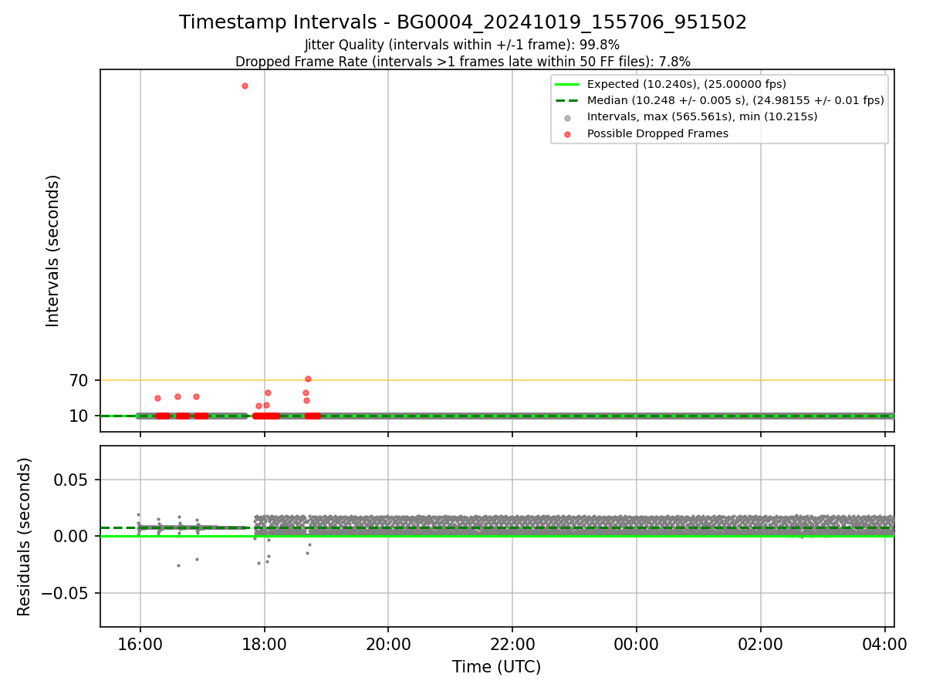Click the red dropped-frame point on the 70-second line
This screenshot has width=926, height=694.
pos(308,379)
